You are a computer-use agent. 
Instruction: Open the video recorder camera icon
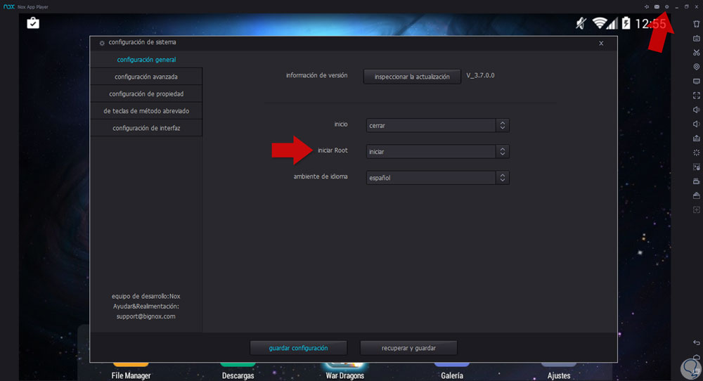point(696,181)
